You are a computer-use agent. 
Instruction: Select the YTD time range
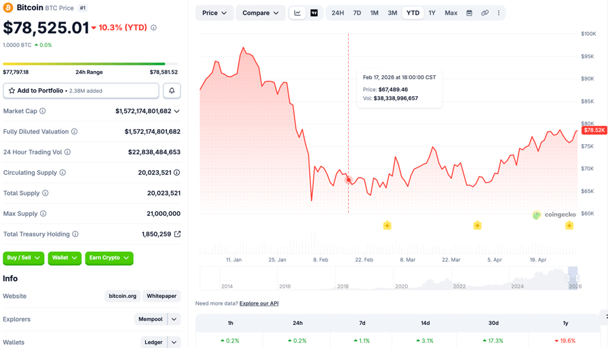[x=413, y=13]
